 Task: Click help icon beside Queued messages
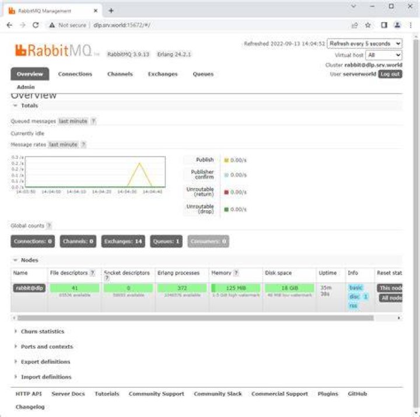click(x=93, y=121)
